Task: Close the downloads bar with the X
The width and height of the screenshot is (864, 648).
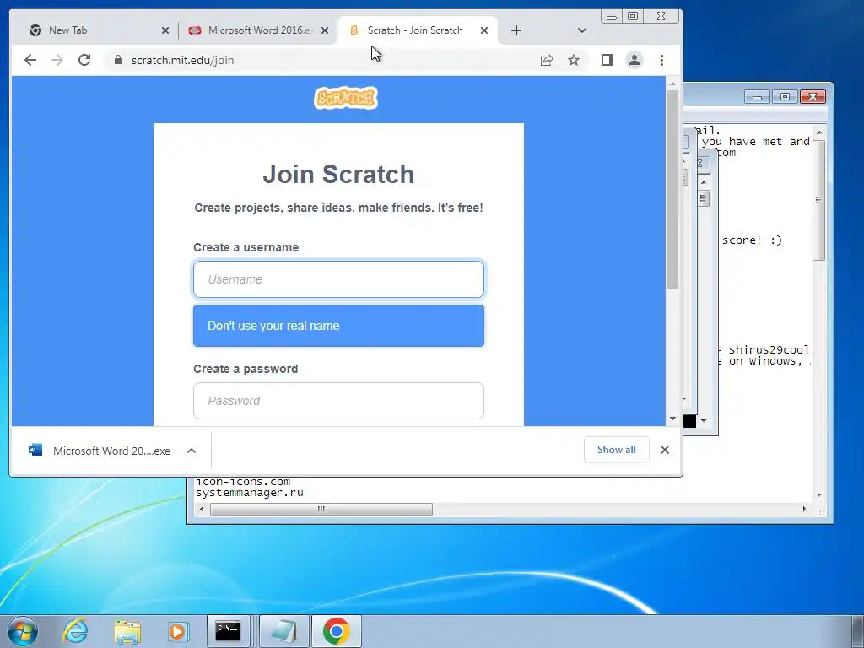Action: [665, 450]
